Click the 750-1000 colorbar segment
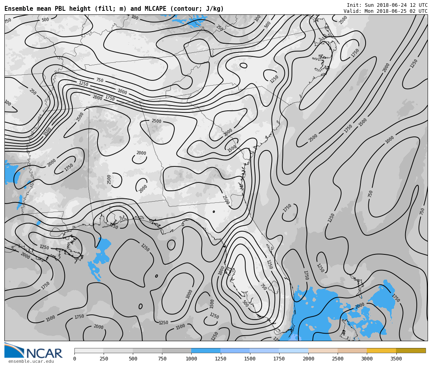 [177, 350]
